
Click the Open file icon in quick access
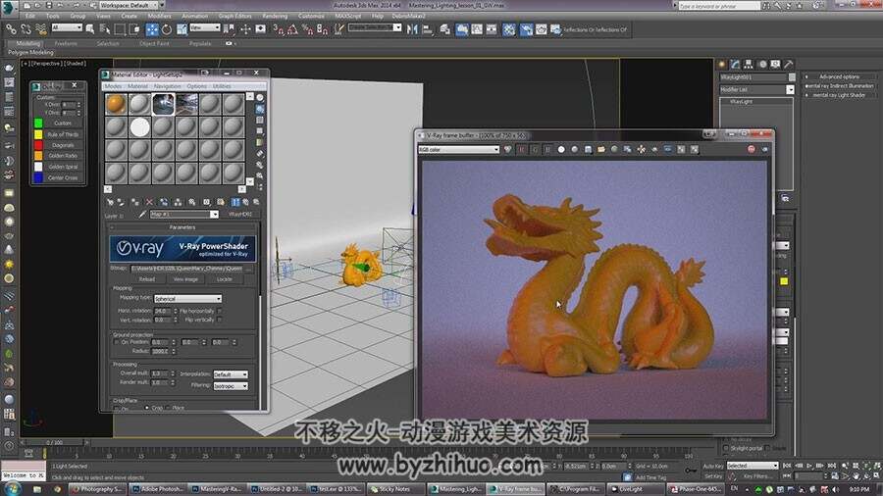pyautogui.click(x=38, y=5)
